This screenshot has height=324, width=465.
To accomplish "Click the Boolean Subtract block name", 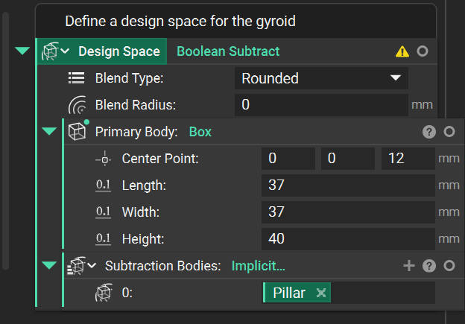I will [x=228, y=51].
